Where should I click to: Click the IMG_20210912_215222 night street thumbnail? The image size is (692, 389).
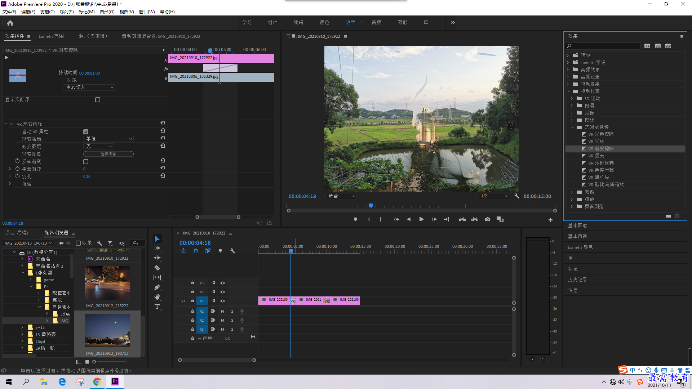coord(107,283)
